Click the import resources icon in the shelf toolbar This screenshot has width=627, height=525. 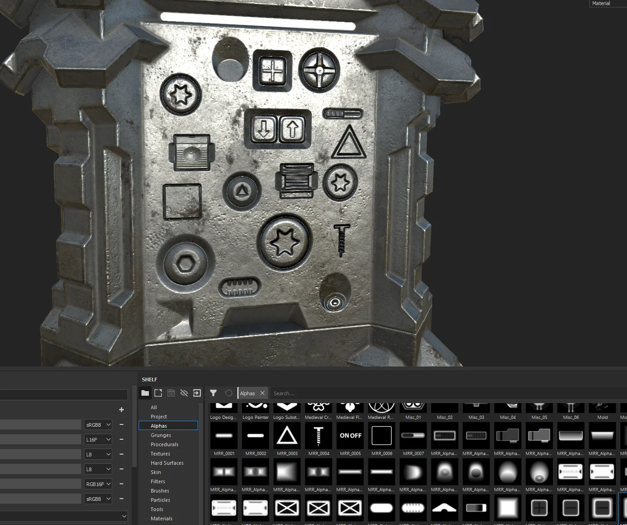(x=197, y=393)
